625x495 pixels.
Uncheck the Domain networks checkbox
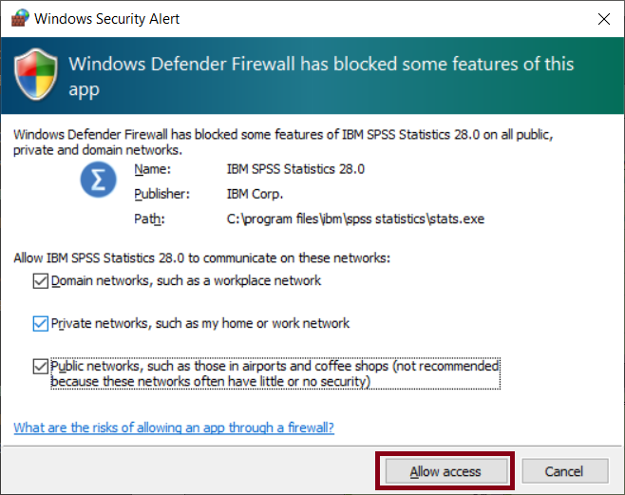[40, 280]
